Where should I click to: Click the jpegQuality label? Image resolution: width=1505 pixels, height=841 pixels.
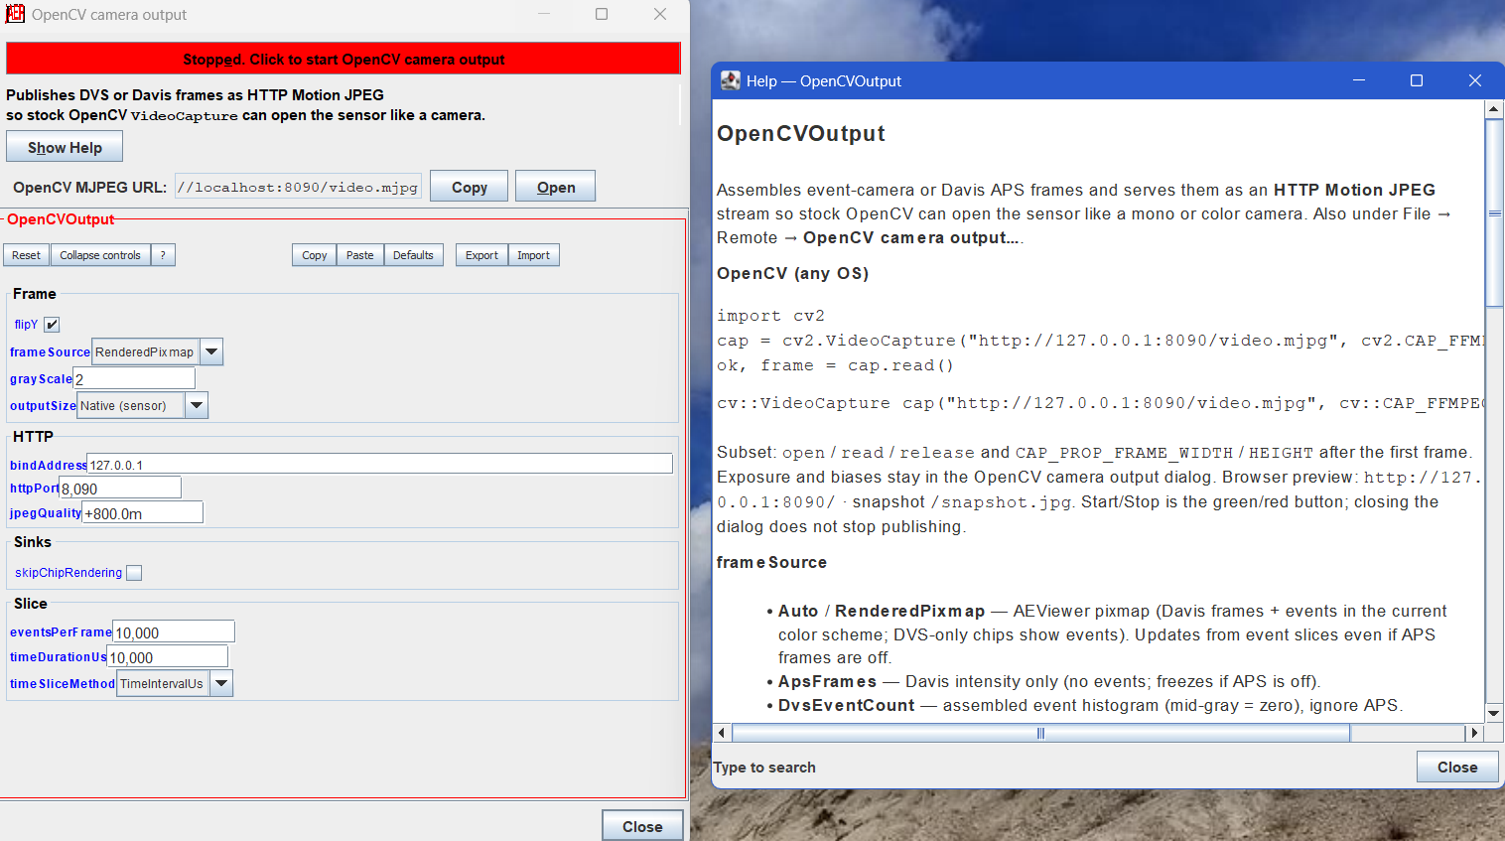[x=46, y=512]
